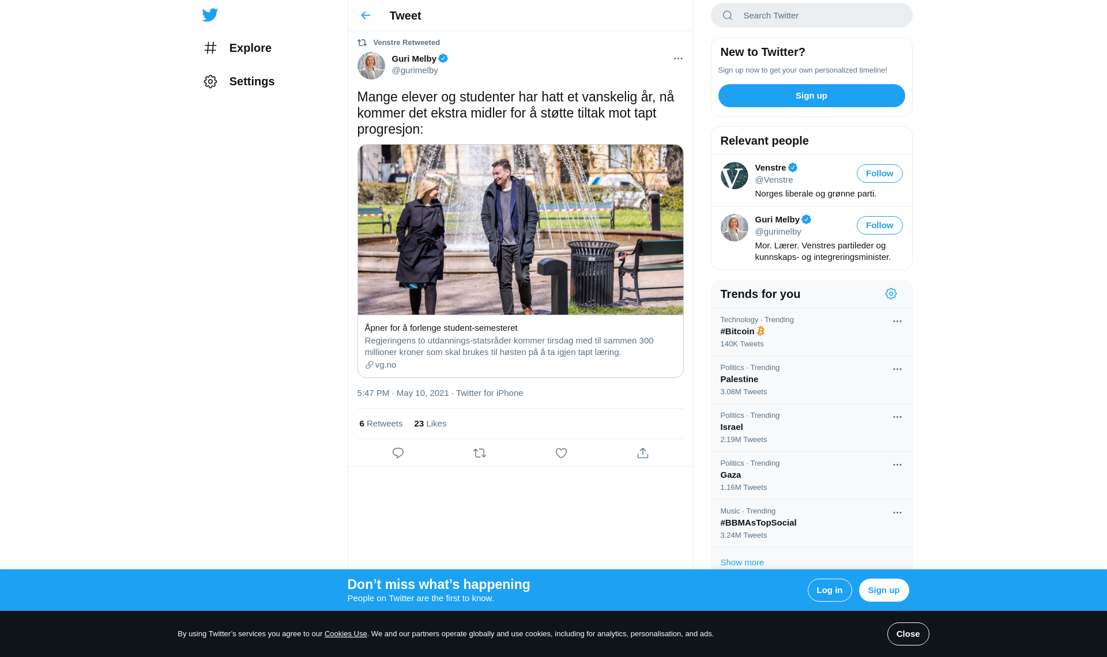The height and width of the screenshot is (657, 1107).
Task: Click the search magnifier icon
Action: coord(728,16)
